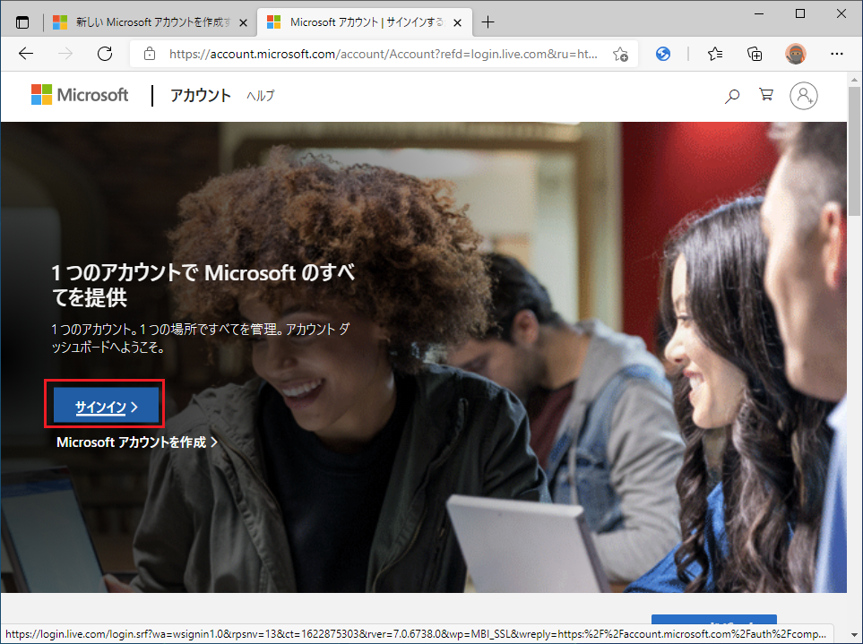Switch to 新しい Microsoft アカウントを作成 tab

tap(143, 21)
